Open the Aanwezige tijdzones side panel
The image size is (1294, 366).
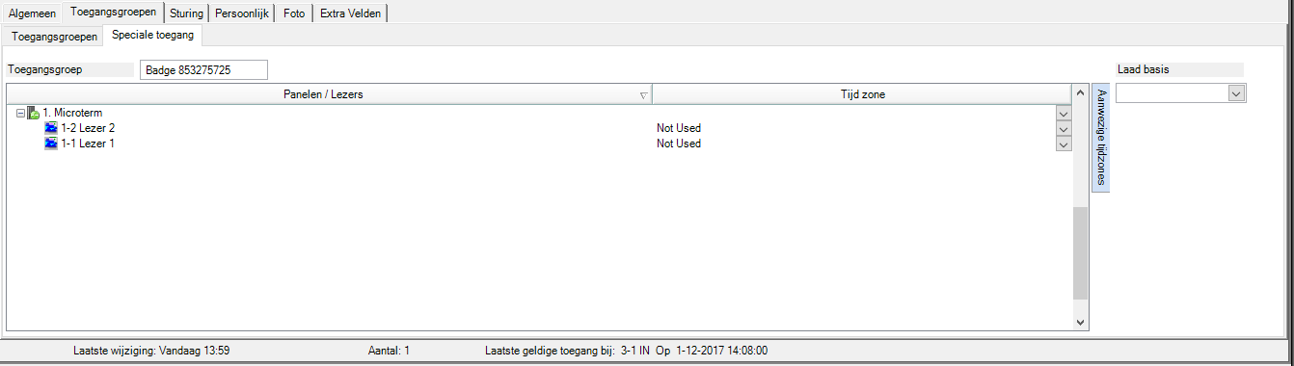[x=1101, y=138]
